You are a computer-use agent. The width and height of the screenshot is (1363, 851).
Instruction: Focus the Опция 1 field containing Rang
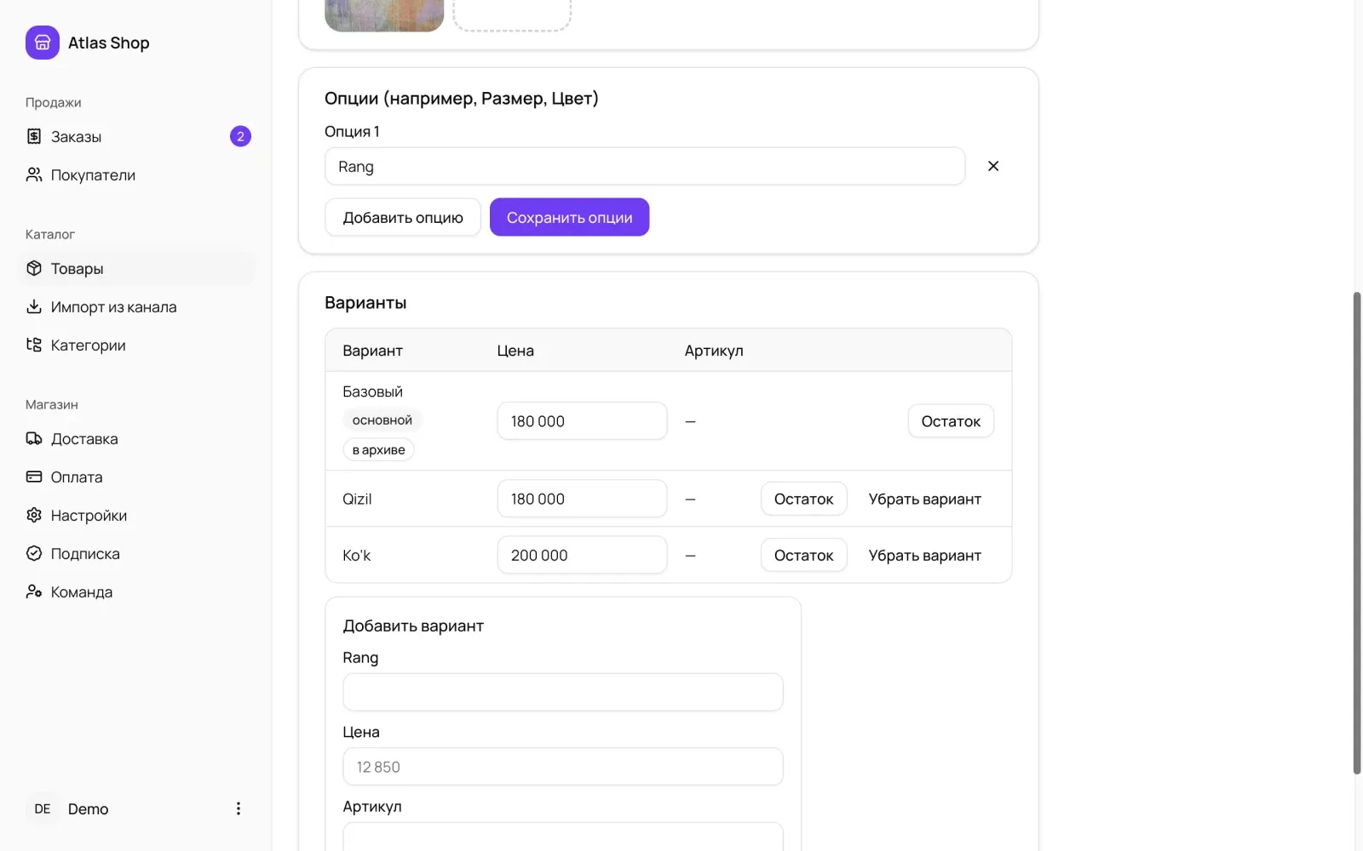click(645, 166)
